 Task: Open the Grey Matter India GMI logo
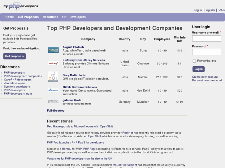[x=53, y=77]
